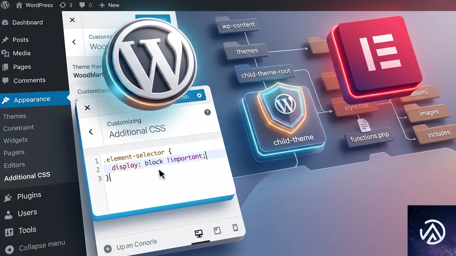The image size is (456, 256).
Task: Switch to desktop preview icon
Action: point(198,233)
